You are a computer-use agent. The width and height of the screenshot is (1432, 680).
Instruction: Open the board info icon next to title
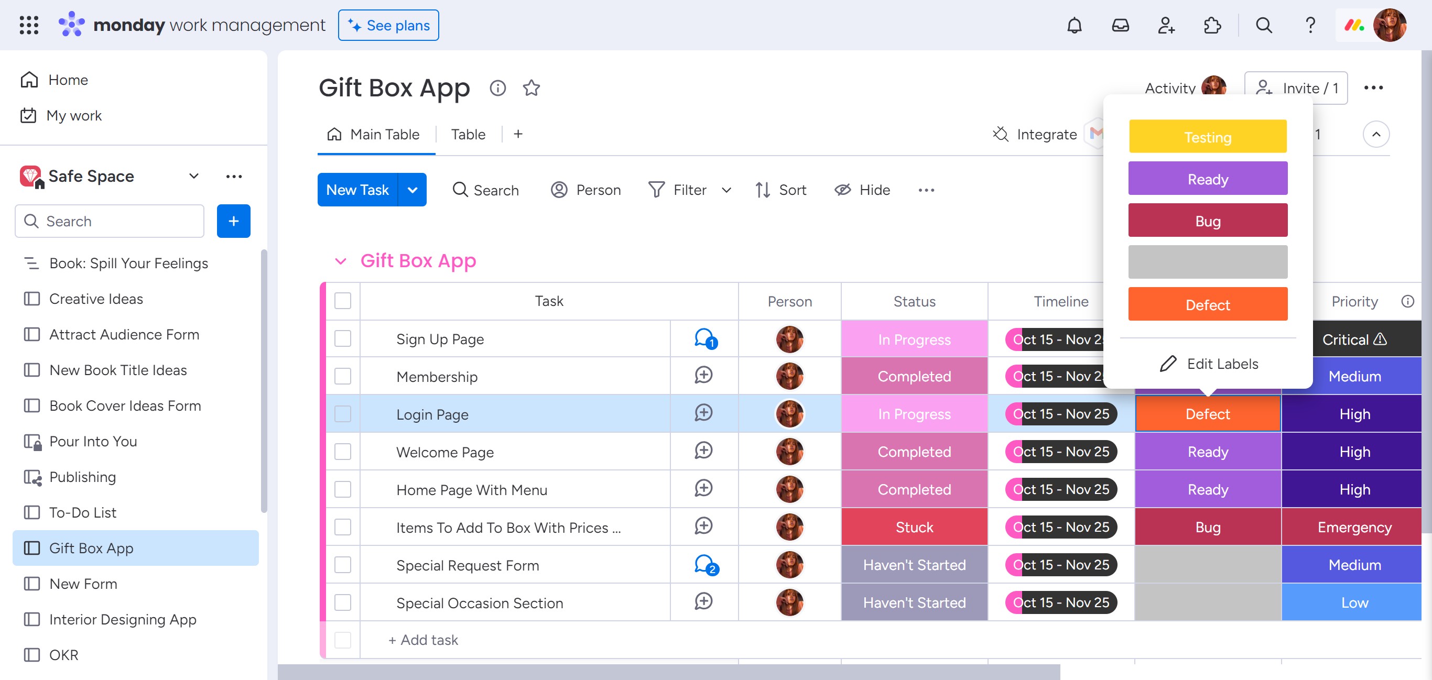pos(497,88)
